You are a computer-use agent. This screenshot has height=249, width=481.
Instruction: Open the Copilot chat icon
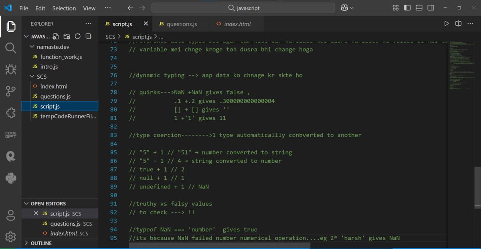click(344, 8)
